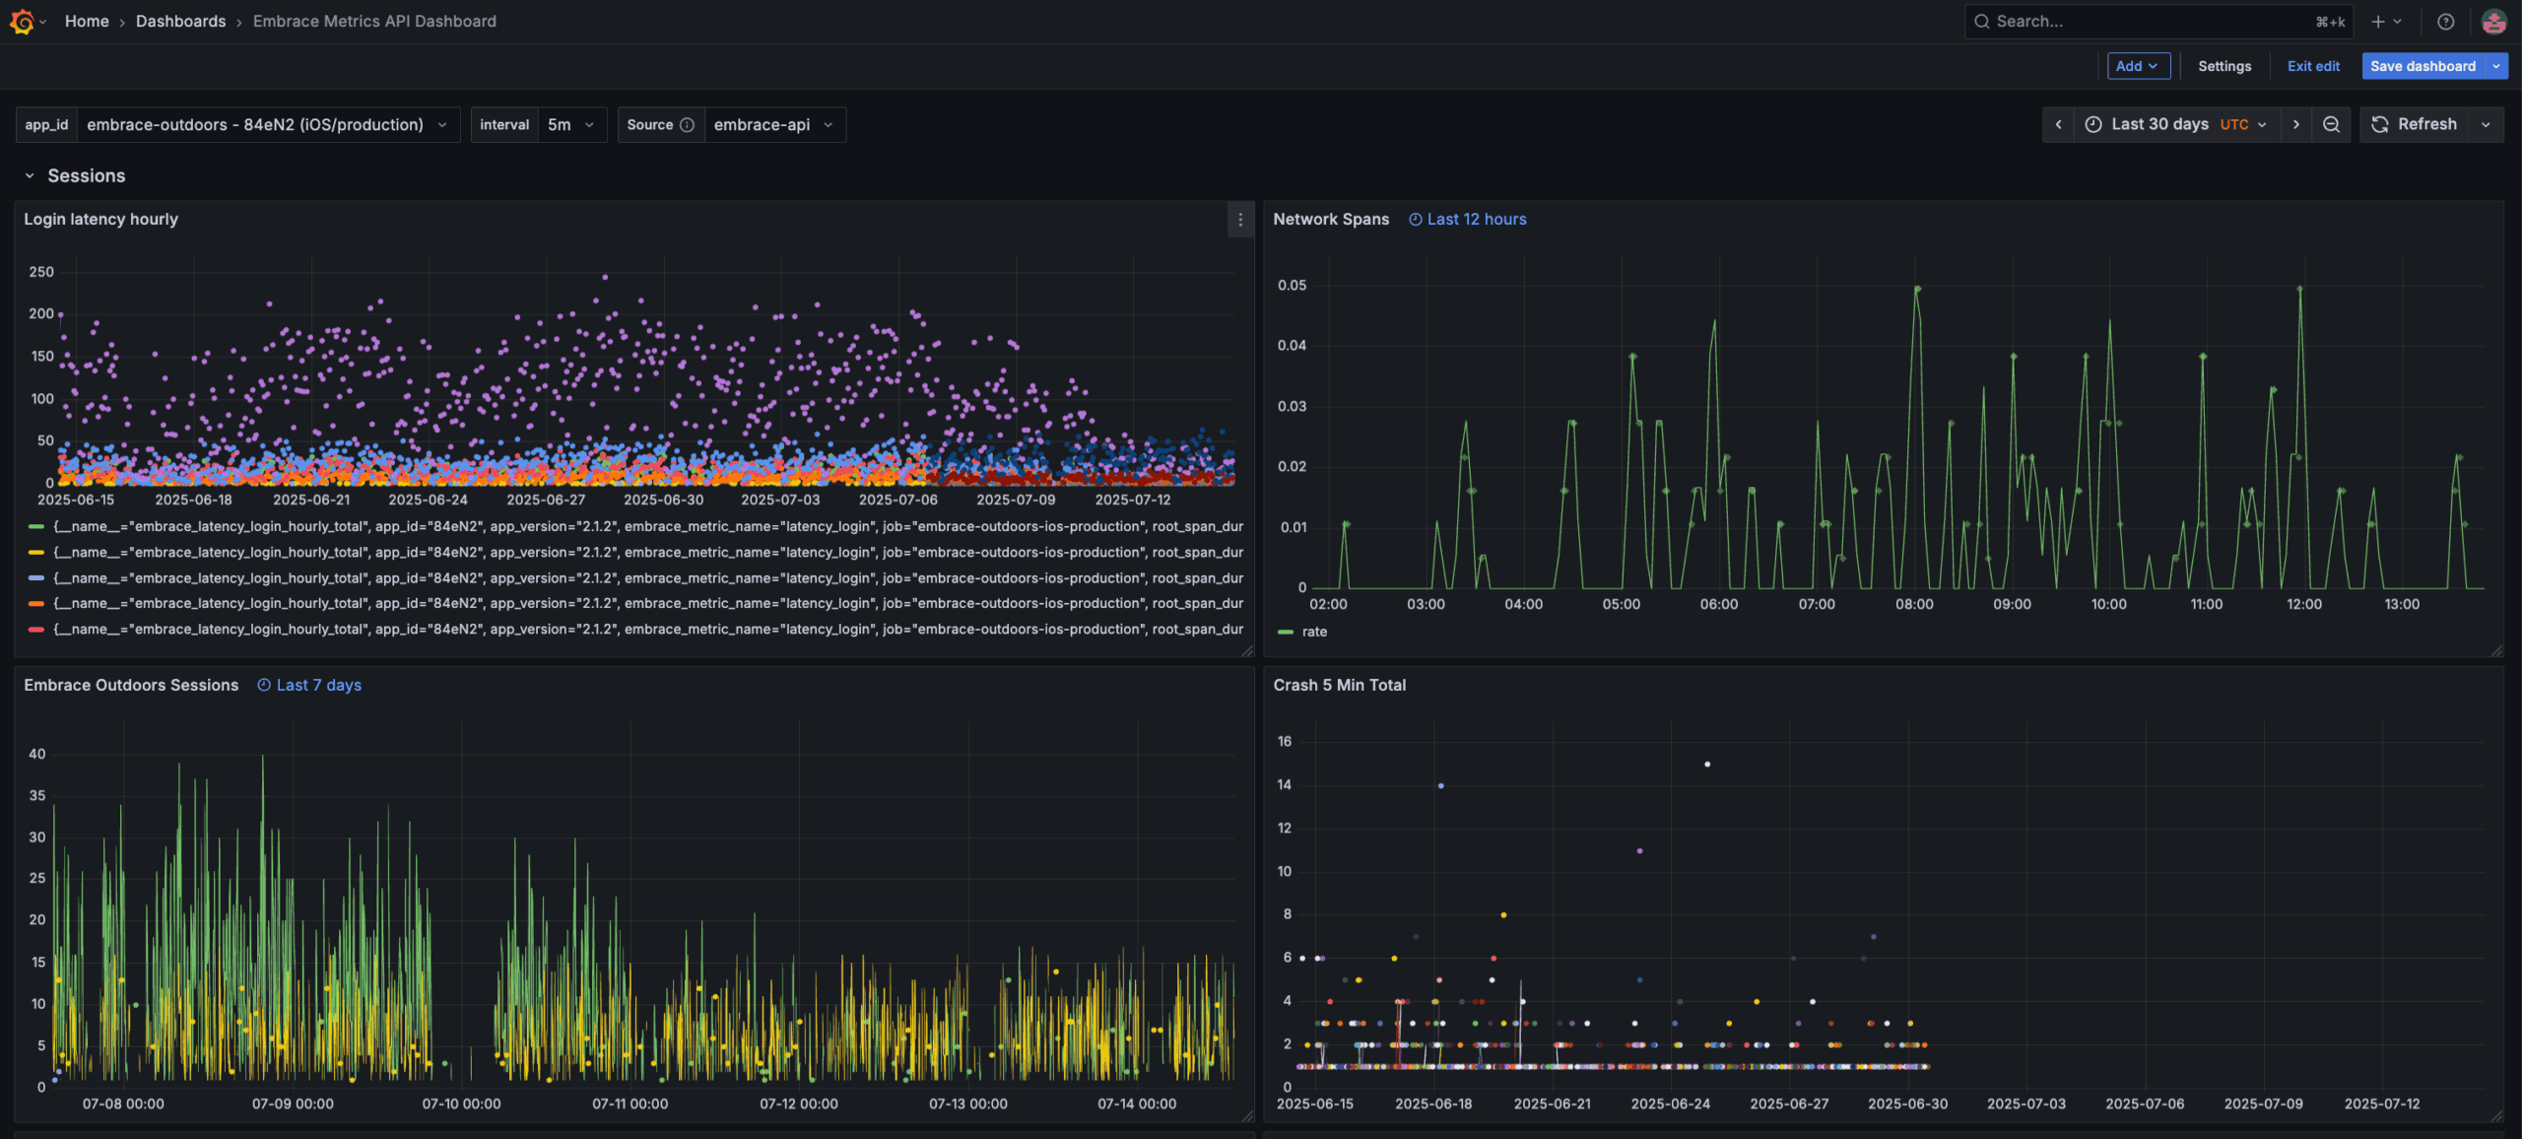
Task: Open Save dashboard options arrow
Action: click(x=2496, y=66)
